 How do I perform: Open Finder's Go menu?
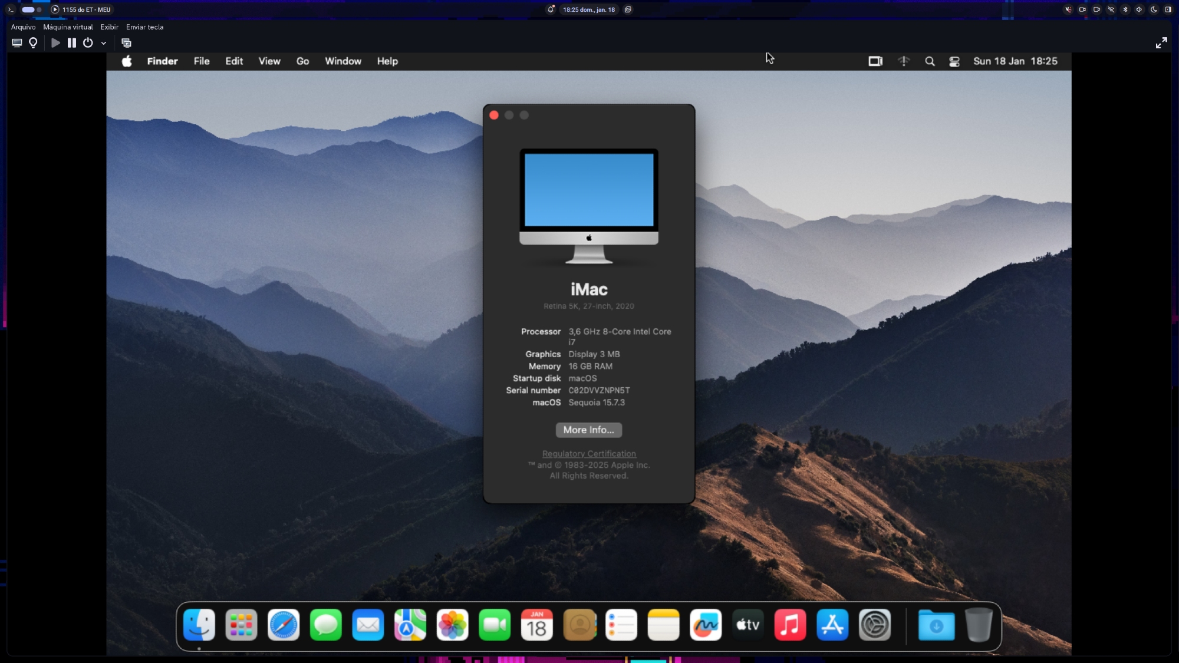pyautogui.click(x=302, y=61)
